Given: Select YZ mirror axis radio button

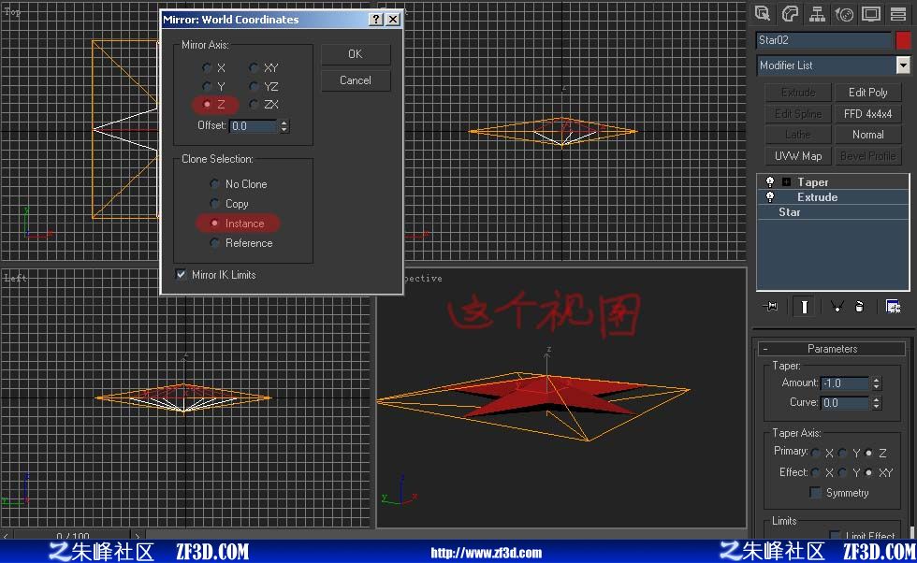Looking at the screenshot, I should click(x=254, y=87).
